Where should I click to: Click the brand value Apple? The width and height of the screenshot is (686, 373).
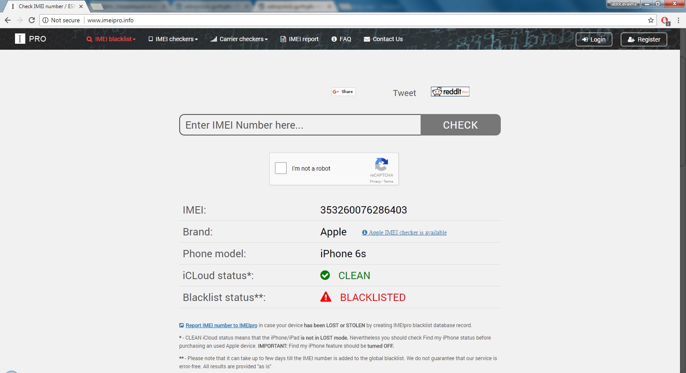333,232
